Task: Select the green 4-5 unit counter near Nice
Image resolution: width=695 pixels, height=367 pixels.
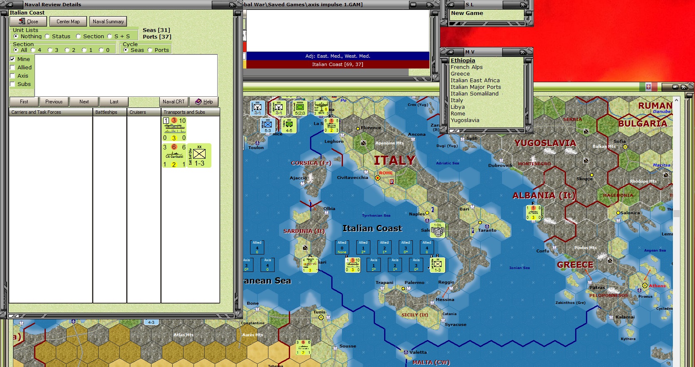Action: coord(289,126)
